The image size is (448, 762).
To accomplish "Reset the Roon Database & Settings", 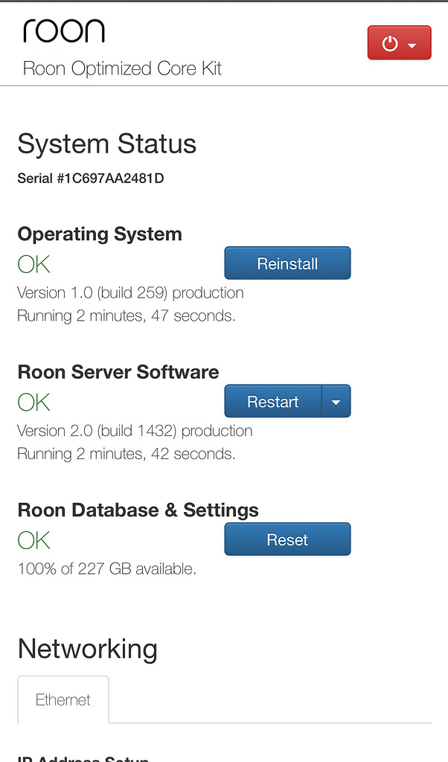I will [287, 539].
